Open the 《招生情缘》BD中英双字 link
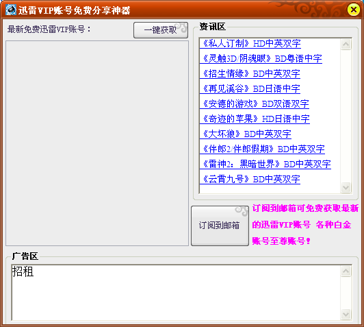Image resolution: width=364 pixels, height=327 pixels. (250, 74)
